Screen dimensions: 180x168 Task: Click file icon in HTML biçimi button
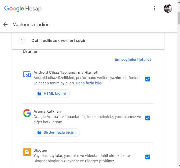click(39, 94)
